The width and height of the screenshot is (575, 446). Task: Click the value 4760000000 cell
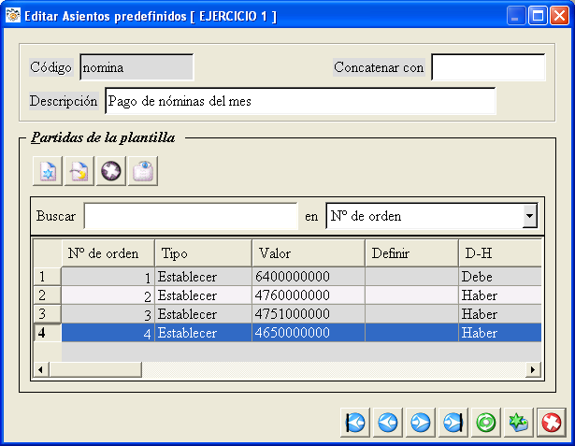click(x=309, y=295)
